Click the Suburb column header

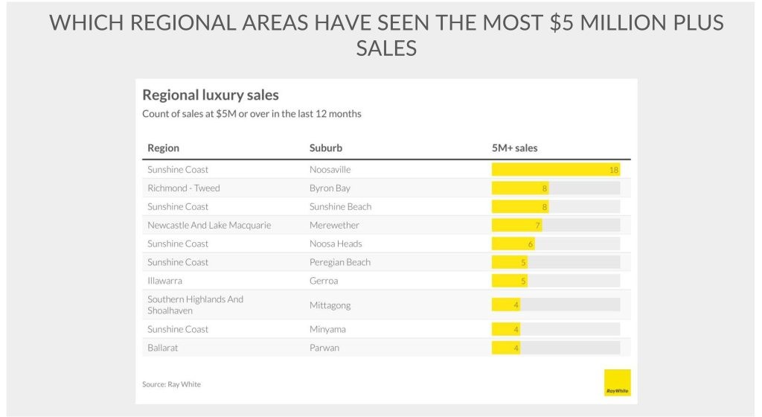326,148
